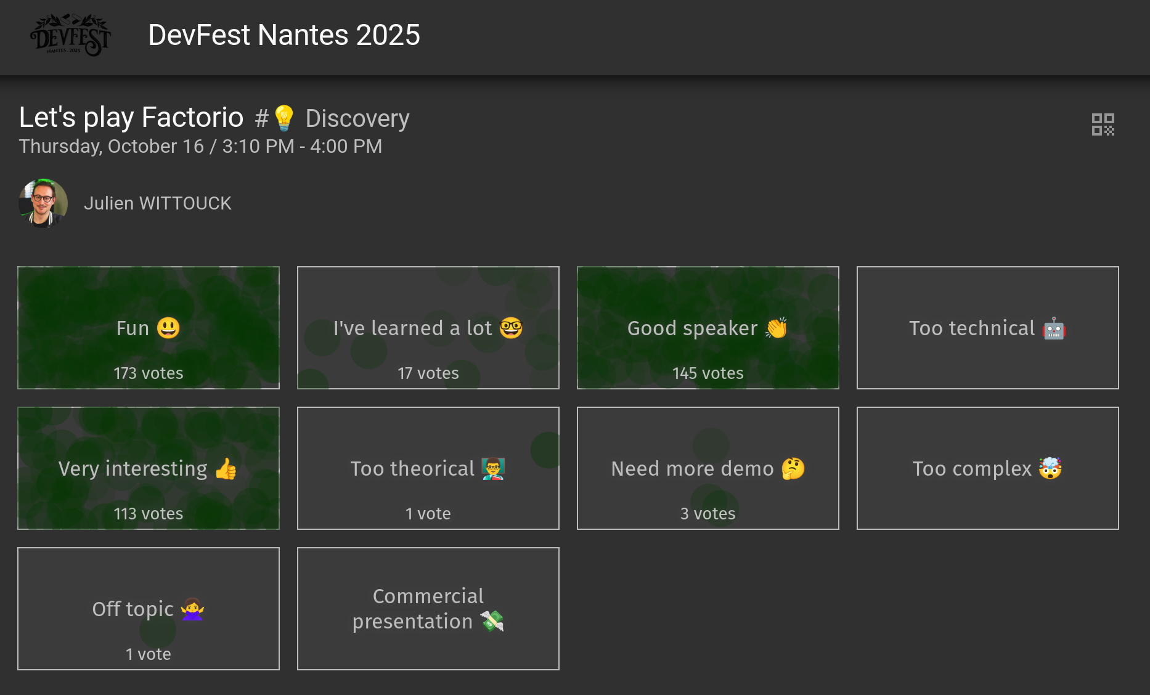This screenshot has height=695, width=1150.
Task: Click the lightbulb Discovery tag icon
Action: (x=284, y=118)
